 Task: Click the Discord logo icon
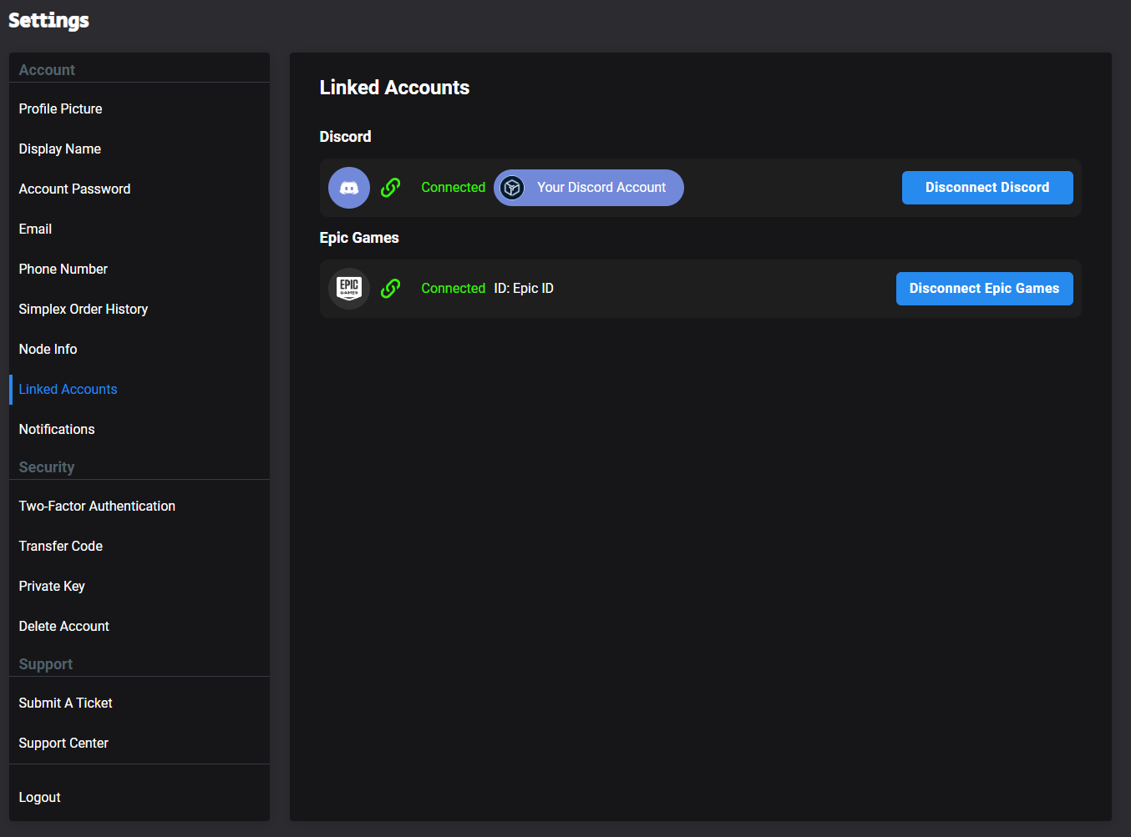click(349, 188)
